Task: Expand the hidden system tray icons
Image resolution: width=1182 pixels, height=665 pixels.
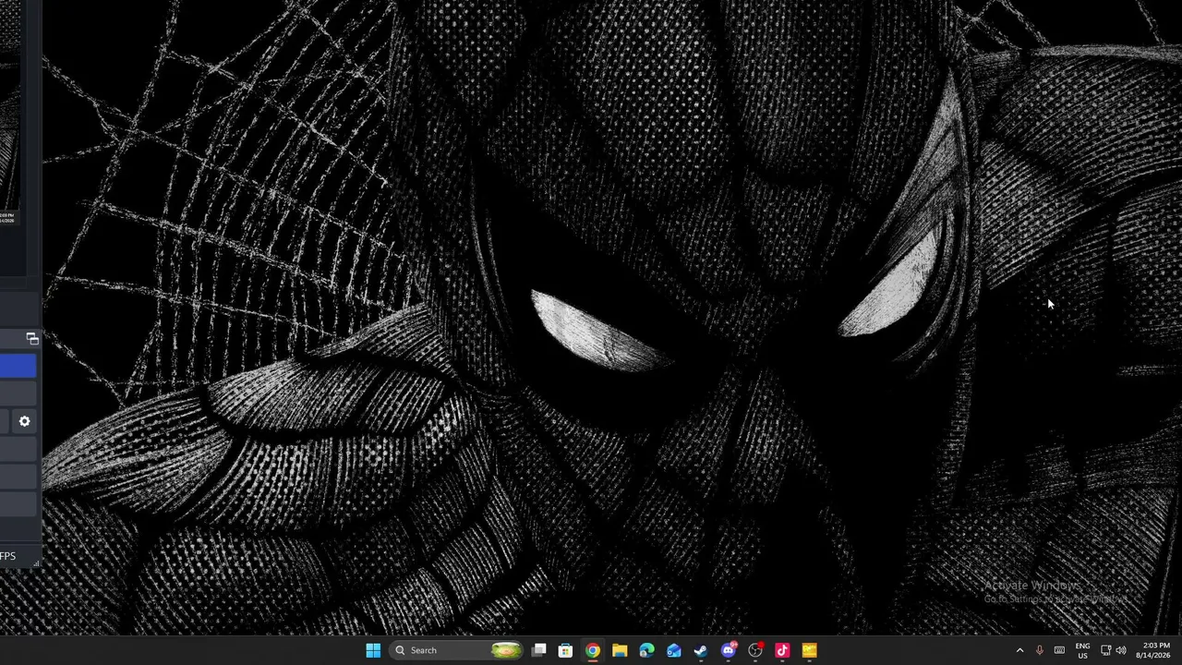Action: (1019, 650)
